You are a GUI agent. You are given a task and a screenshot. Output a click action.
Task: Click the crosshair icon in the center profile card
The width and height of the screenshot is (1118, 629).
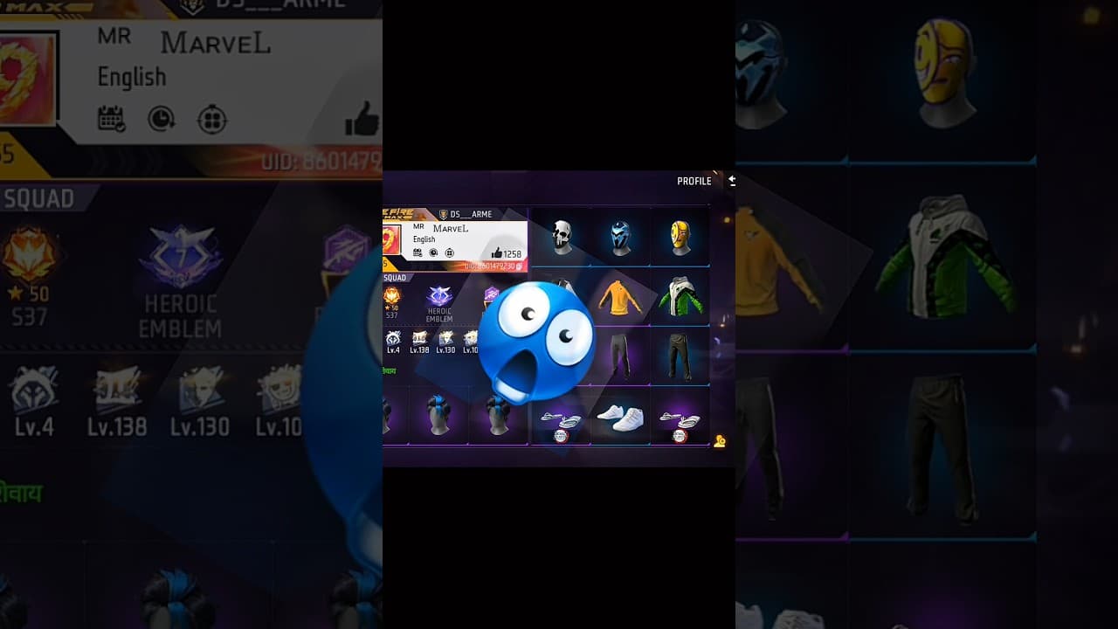click(450, 252)
